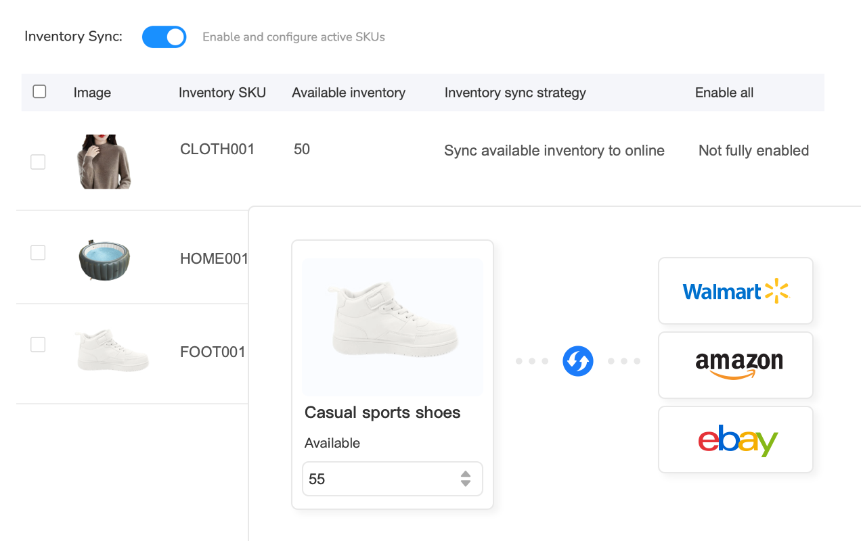Click the HOME001 SKU text
This screenshot has height=541, width=861.
pyautogui.click(x=215, y=258)
